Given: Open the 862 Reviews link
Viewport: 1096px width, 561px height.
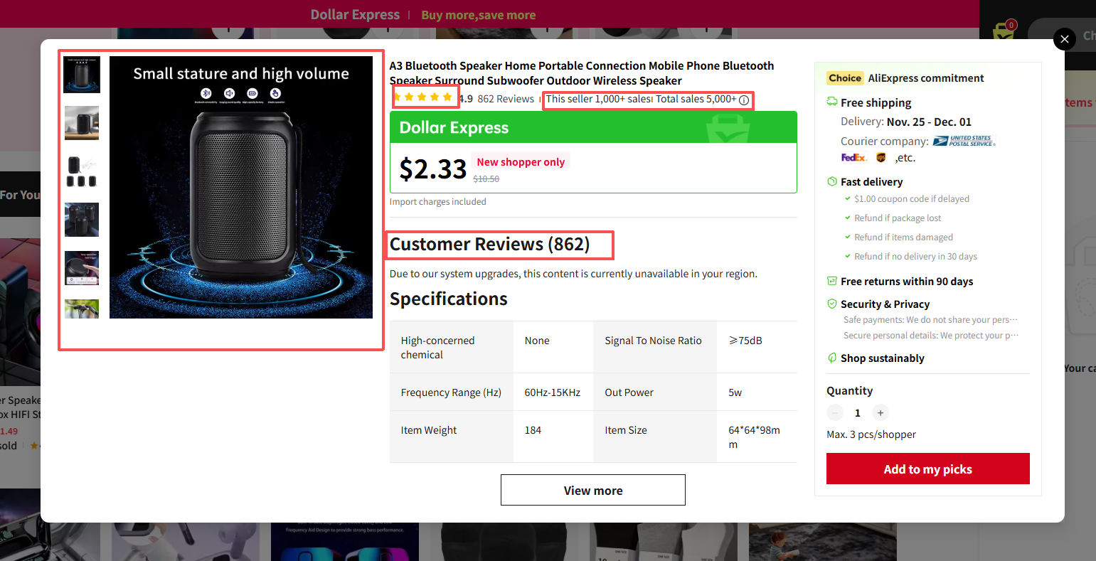Looking at the screenshot, I should click(505, 99).
